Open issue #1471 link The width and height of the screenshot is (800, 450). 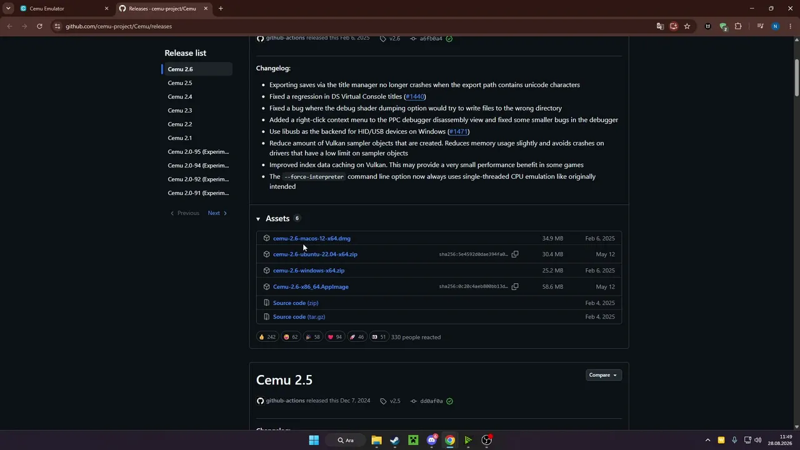[459, 132]
